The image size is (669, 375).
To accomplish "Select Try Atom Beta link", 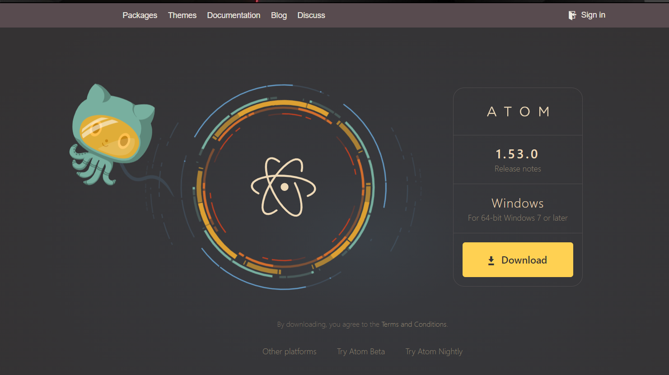I will [x=361, y=352].
